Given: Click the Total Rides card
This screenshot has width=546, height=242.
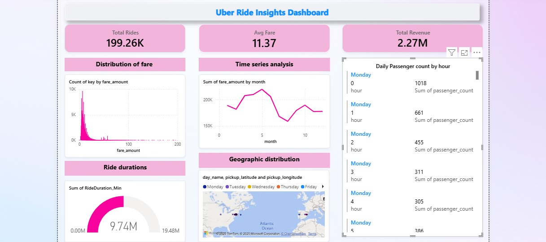Looking at the screenshot, I should (125, 39).
